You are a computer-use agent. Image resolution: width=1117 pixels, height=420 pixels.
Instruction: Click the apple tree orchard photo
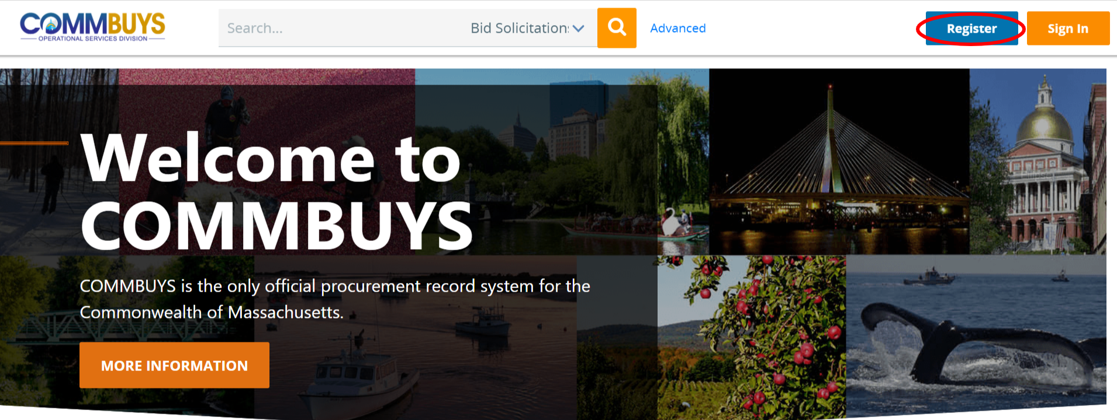point(752,337)
